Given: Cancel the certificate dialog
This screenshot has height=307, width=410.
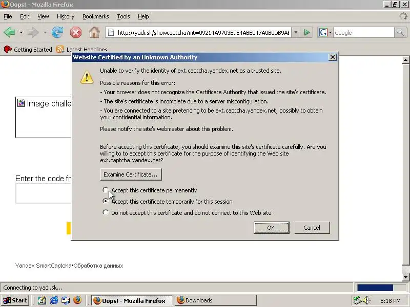Looking at the screenshot, I should pos(312,228).
